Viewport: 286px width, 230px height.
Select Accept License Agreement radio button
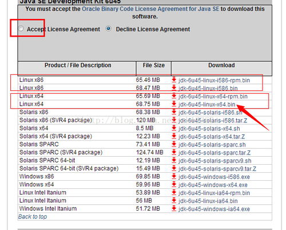pyautogui.click(x=21, y=29)
